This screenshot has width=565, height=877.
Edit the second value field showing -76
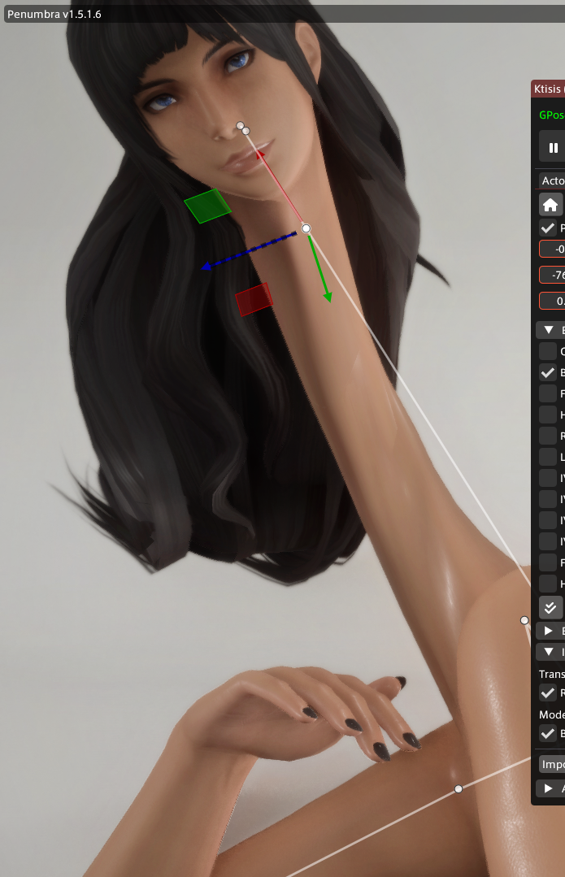pos(552,276)
